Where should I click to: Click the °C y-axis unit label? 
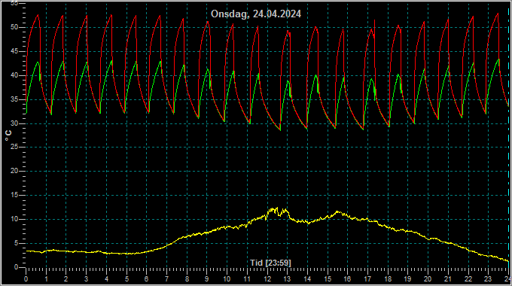pos(8,135)
